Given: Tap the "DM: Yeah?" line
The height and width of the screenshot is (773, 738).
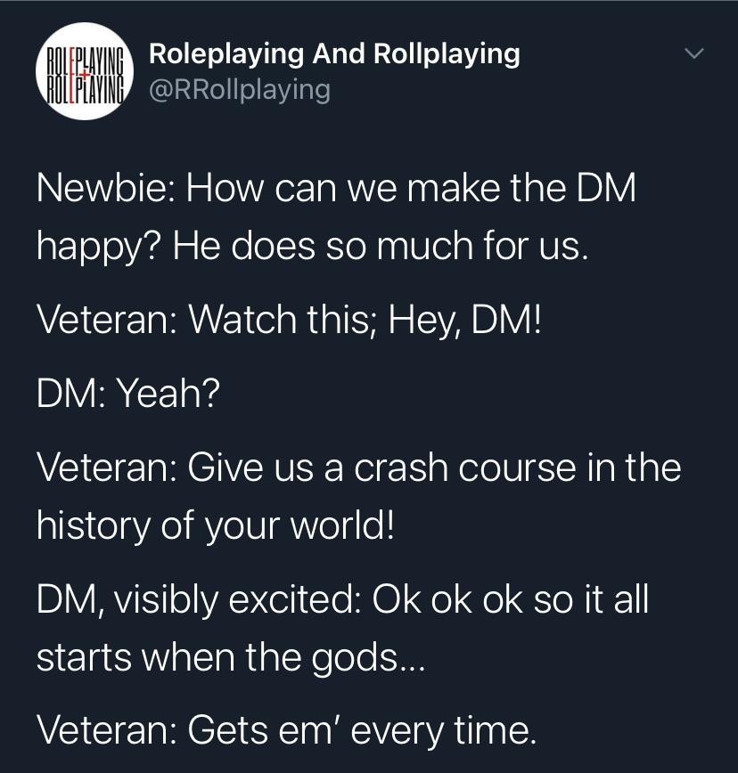Looking at the screenshot, I should click(x=128, y=392).
